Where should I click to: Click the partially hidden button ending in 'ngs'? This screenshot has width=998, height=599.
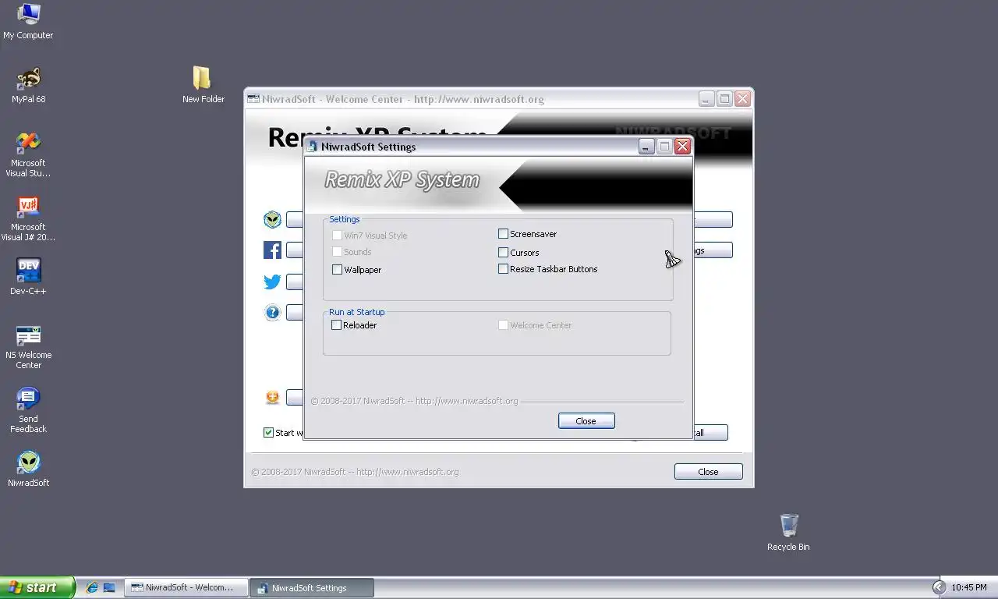coord(713,250)
